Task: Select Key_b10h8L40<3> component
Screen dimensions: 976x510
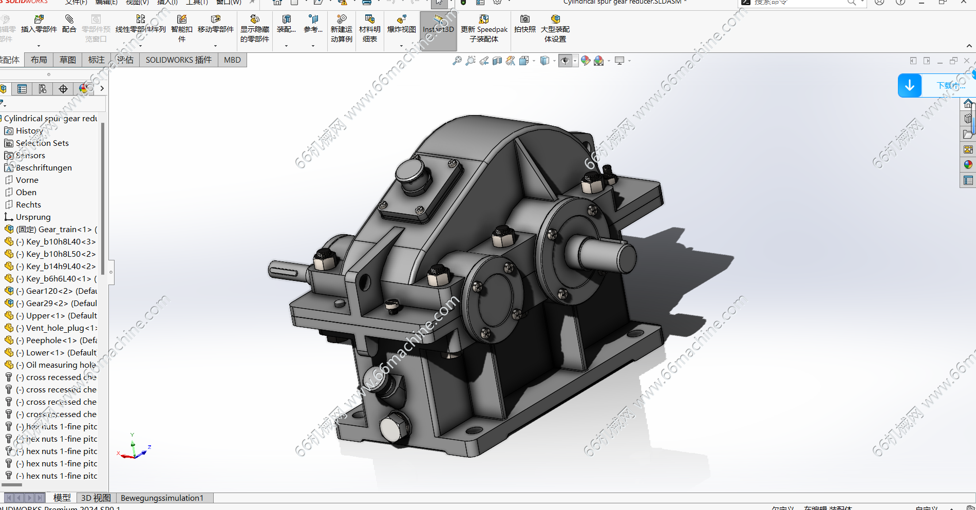Action: 50,241
